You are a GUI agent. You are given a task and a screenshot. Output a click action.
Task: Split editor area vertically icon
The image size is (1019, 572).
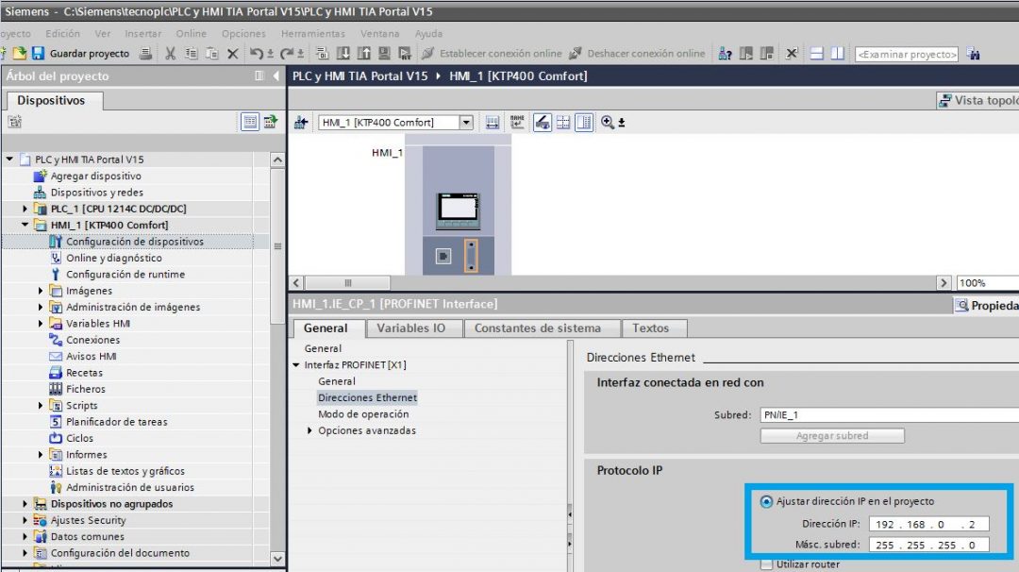point(838,53)
